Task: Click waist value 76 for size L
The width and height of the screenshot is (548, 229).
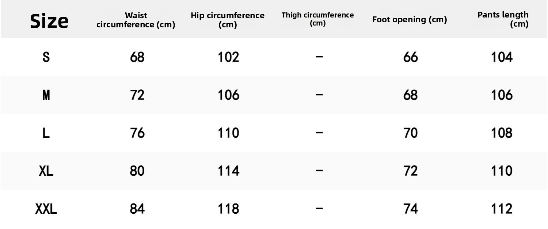Action: click(137, 133)
